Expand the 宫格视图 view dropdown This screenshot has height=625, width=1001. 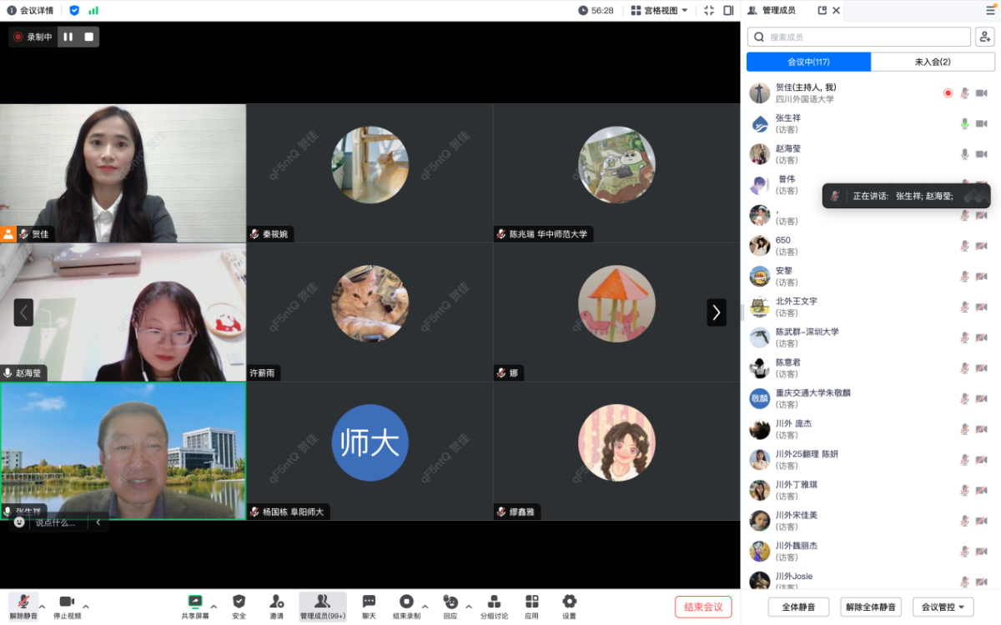(659, 11)
